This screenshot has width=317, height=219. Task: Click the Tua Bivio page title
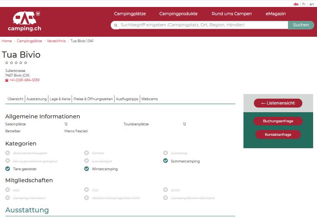(21, 55)
